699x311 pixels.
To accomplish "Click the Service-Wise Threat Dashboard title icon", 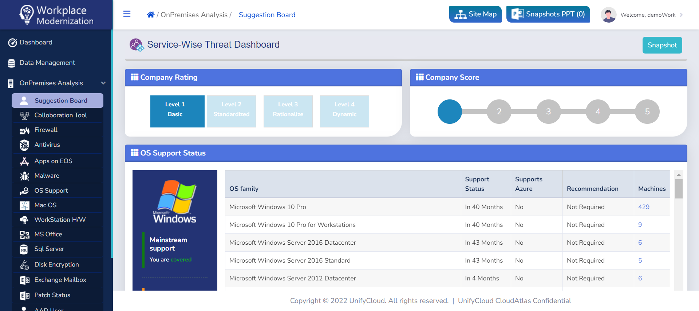I will click(x=137, y=45).
